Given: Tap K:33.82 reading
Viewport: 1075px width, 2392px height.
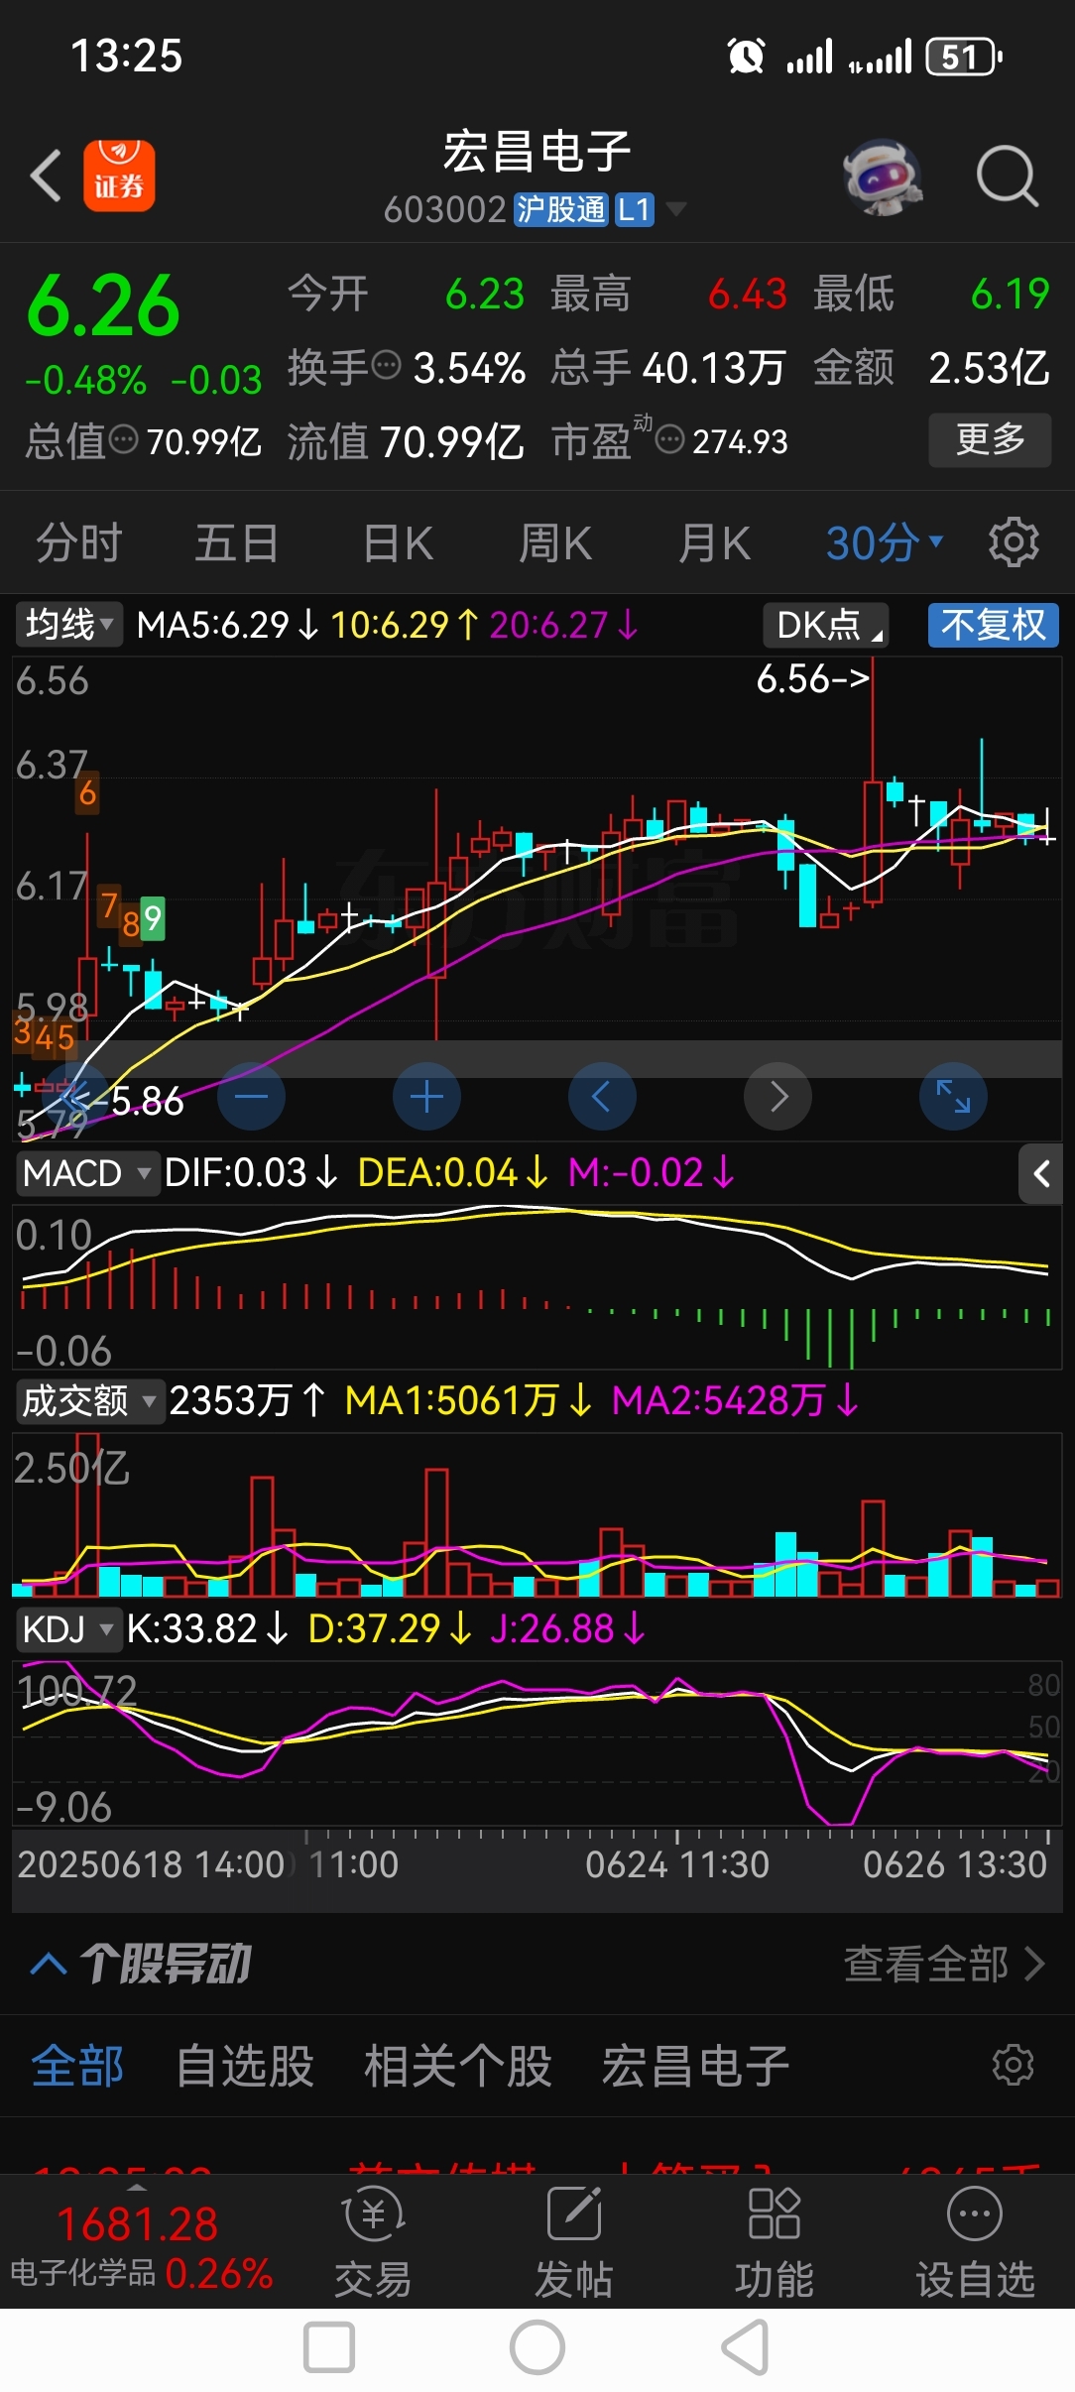Looking at the screenshot, I should point(208,1629).
